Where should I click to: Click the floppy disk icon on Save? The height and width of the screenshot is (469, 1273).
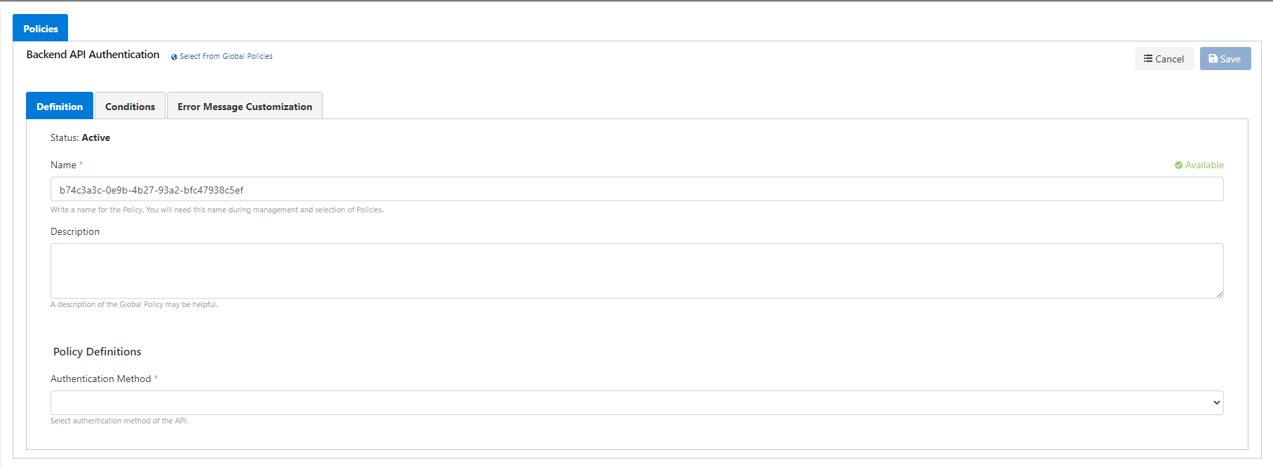(x=1213, y=59)
